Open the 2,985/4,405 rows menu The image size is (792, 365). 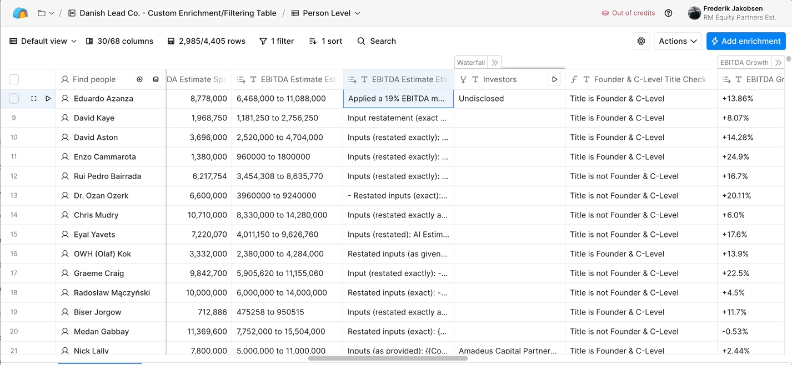207,41
